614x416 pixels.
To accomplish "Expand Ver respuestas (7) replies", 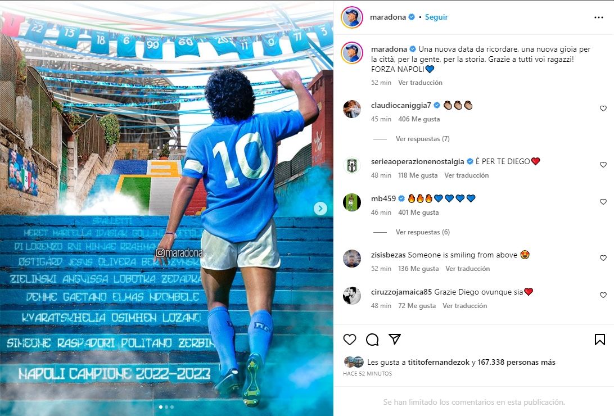I will [422, 138].
